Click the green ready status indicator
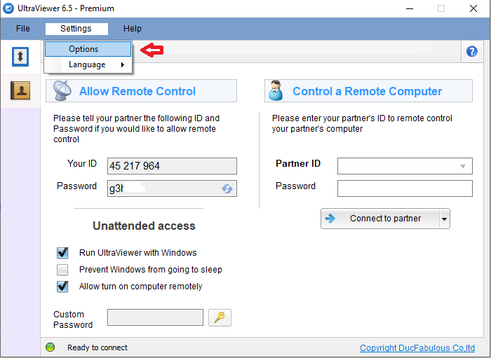 coord(51,347)
